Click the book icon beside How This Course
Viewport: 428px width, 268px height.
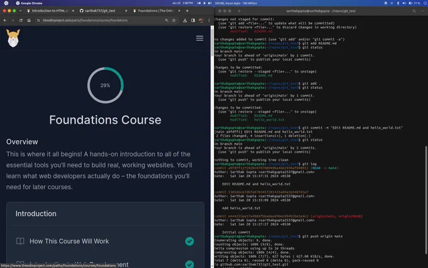pos(20,241)
